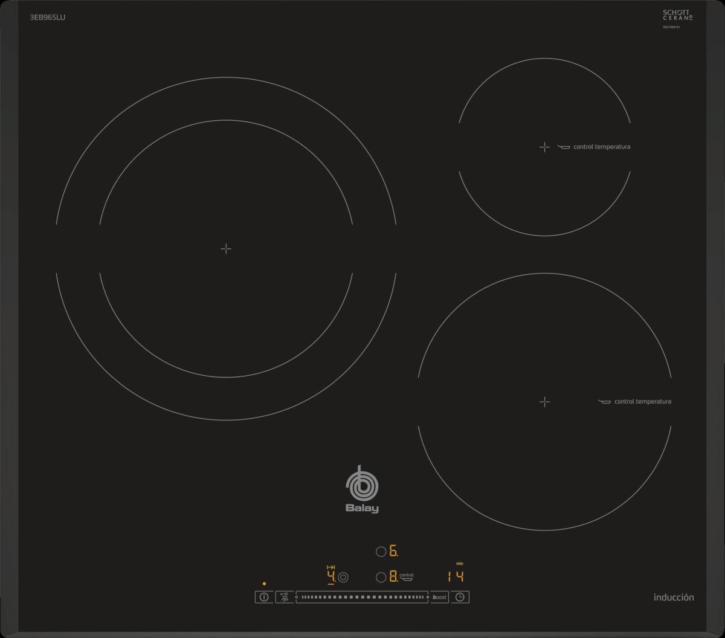Click the 'control temperatura' label on top-right zone
The width and height of the screenshot is (725, 638).
[x=602, y=147]
